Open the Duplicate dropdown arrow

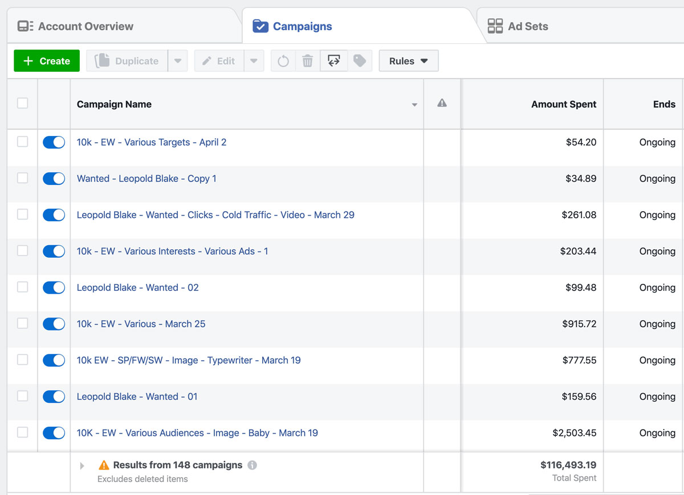pyautogui.click(x=178, y=61)
